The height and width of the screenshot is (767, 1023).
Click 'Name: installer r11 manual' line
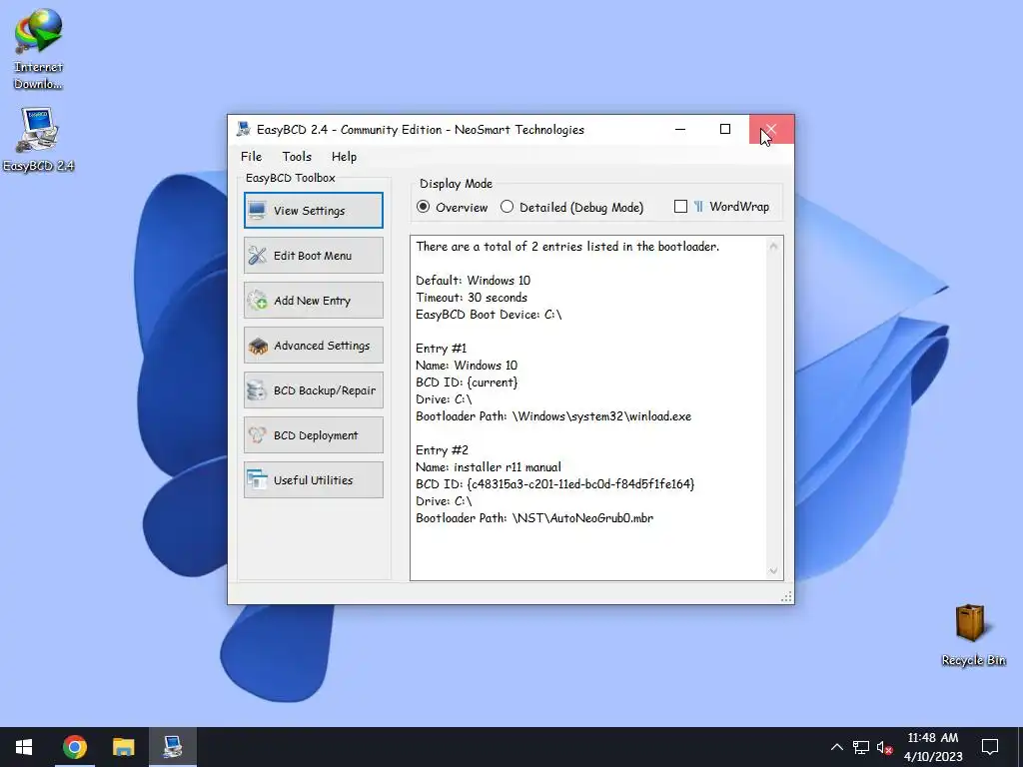(488, 467)
